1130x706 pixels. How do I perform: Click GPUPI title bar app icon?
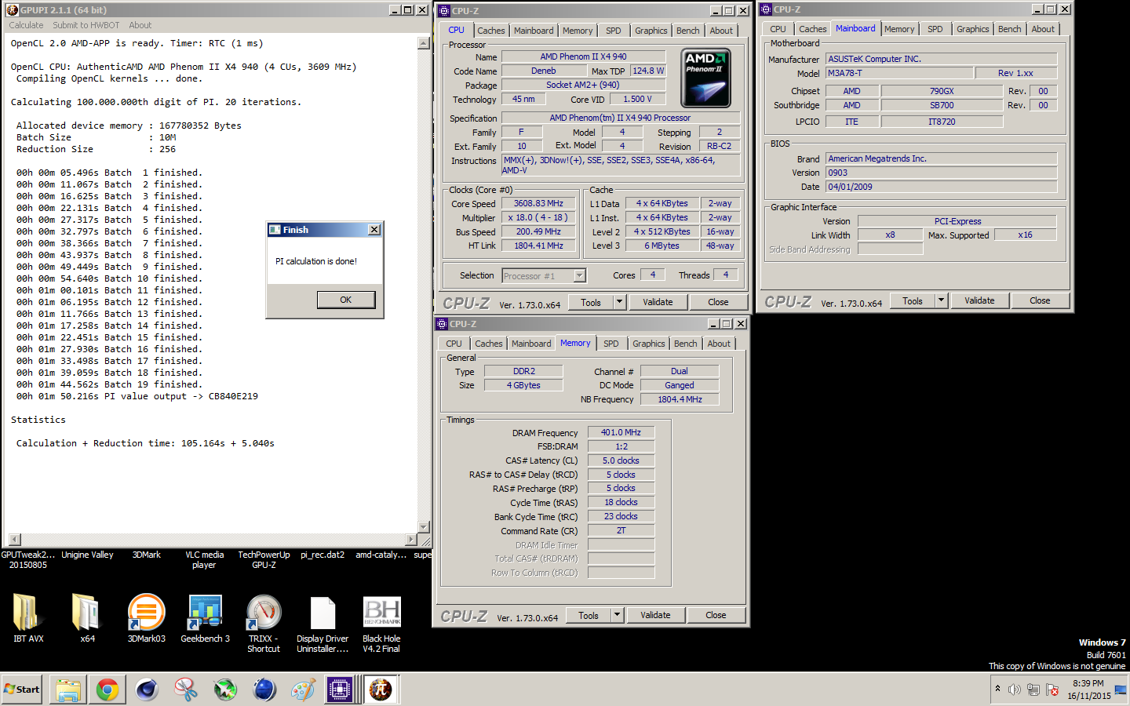pos(12,10)
